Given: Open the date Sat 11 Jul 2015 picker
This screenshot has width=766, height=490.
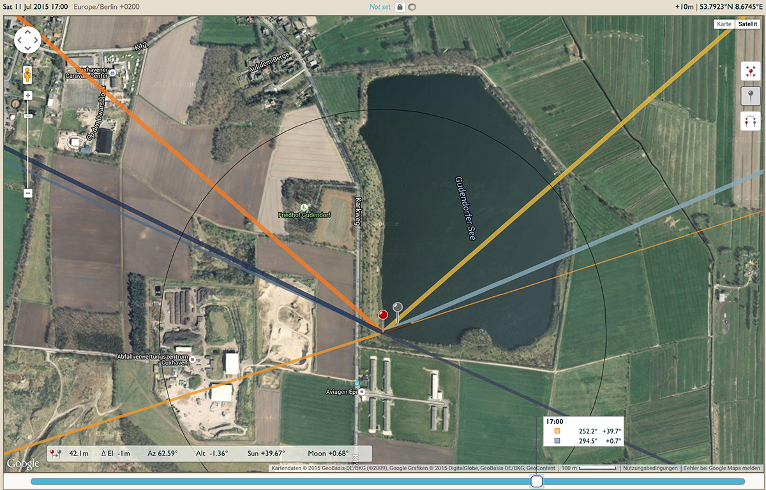Looking at the screenshot, I should pos(34,7).
